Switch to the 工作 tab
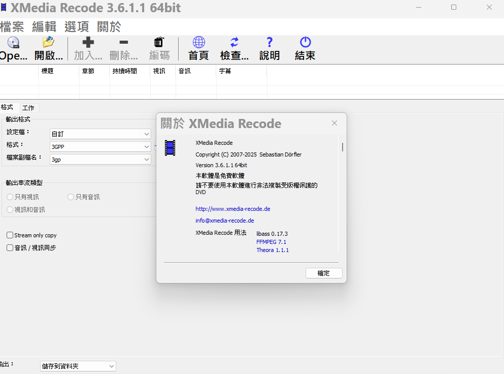 coord(28,108)
